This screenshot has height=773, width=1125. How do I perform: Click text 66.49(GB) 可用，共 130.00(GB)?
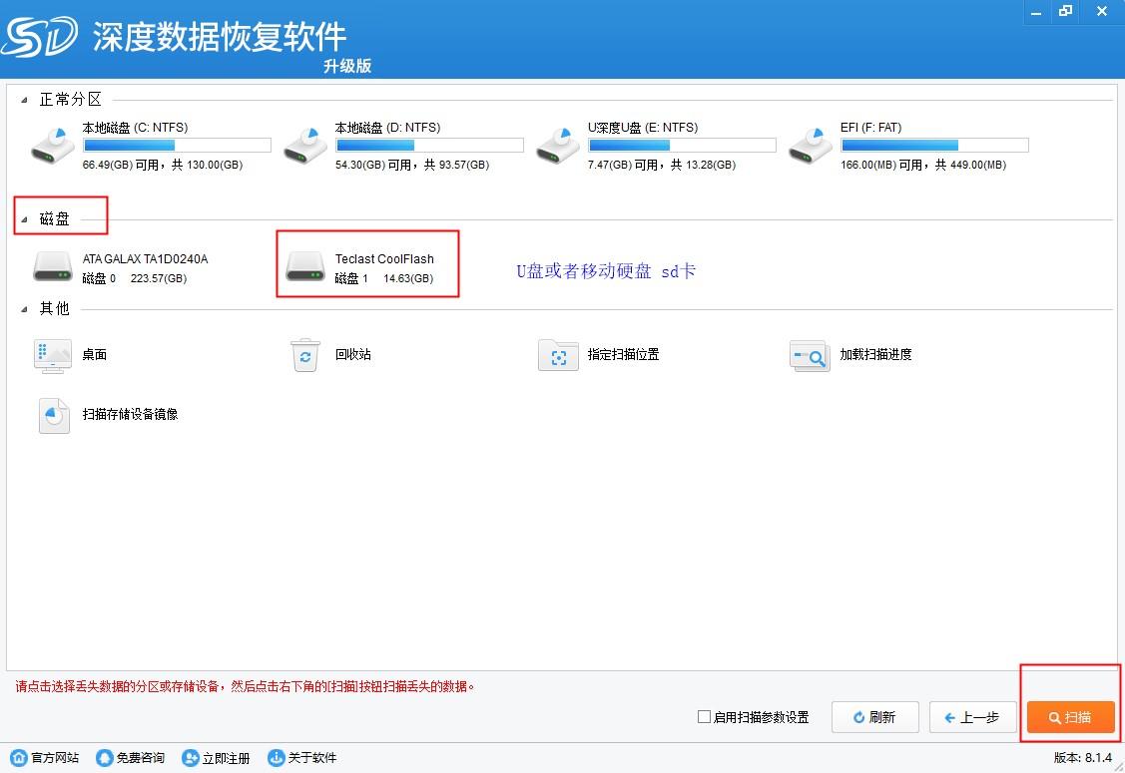(162, 165)
